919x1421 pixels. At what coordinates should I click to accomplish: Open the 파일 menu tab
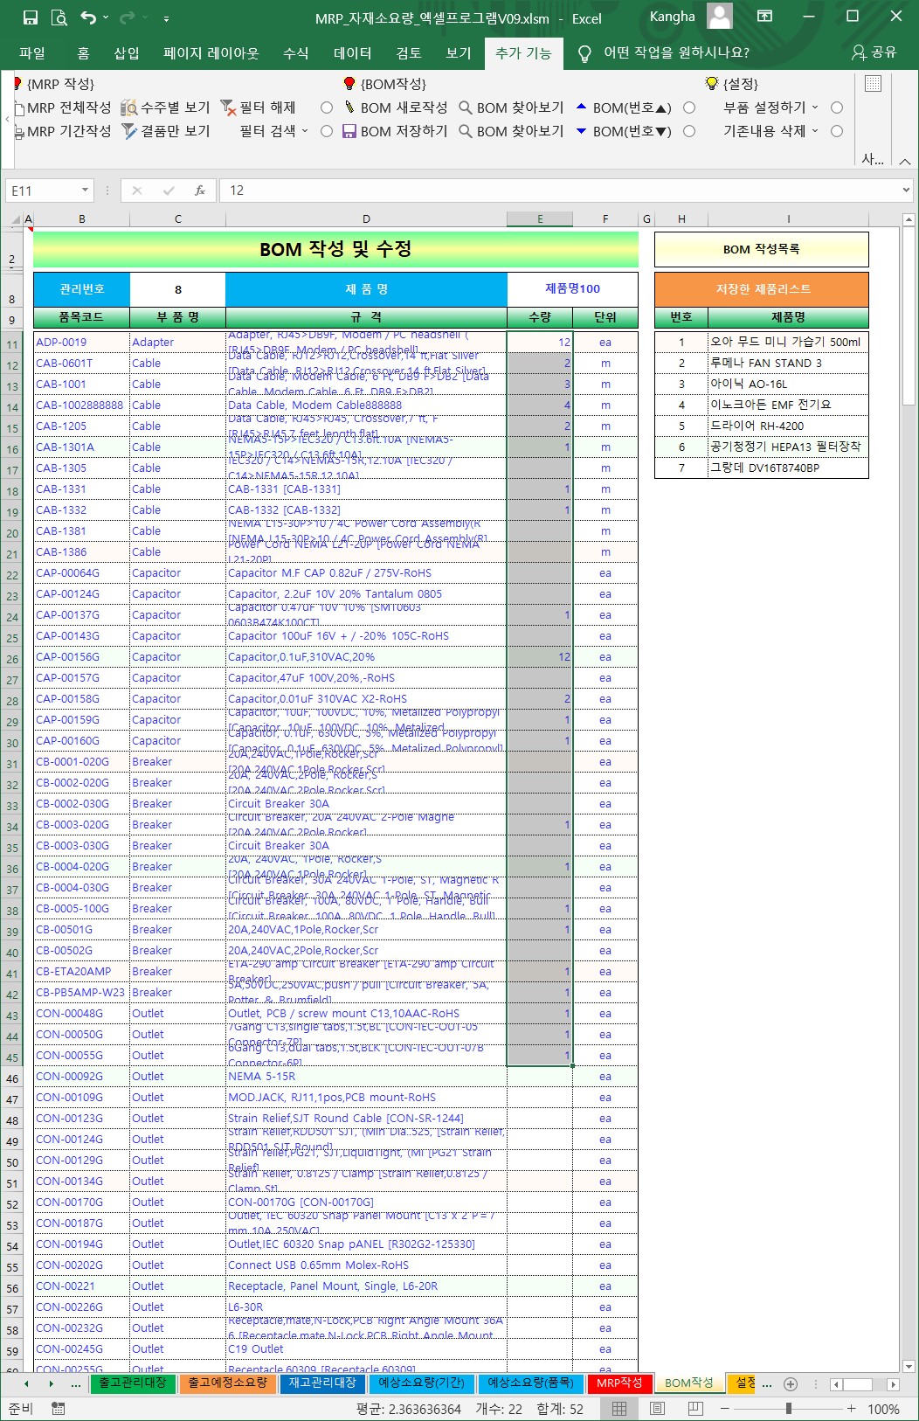(x=32, y=52)
